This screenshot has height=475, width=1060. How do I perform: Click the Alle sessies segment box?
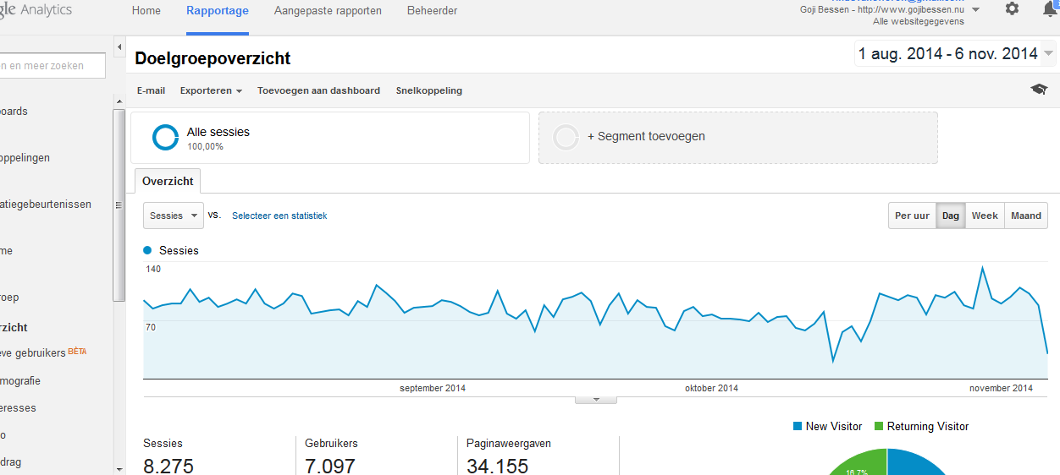330,137
